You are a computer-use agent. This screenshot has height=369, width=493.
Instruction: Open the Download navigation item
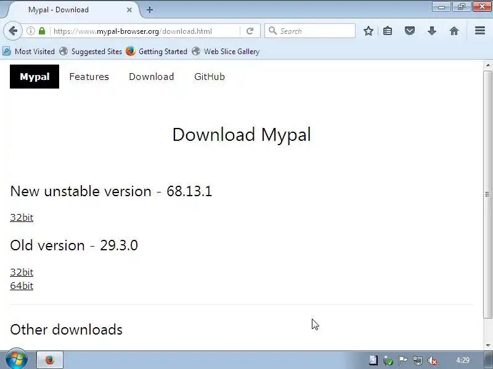(151, 77)
